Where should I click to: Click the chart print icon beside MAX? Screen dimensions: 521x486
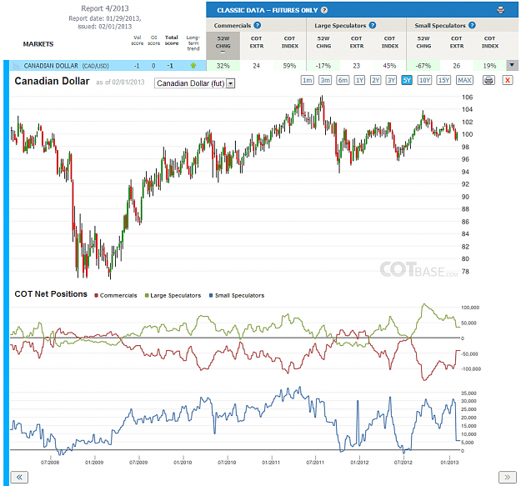[x=488, y=80]
